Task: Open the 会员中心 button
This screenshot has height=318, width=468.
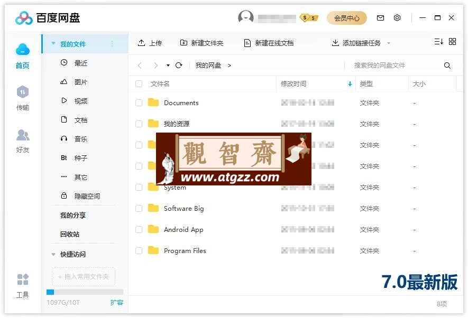Action: (347, 18)
